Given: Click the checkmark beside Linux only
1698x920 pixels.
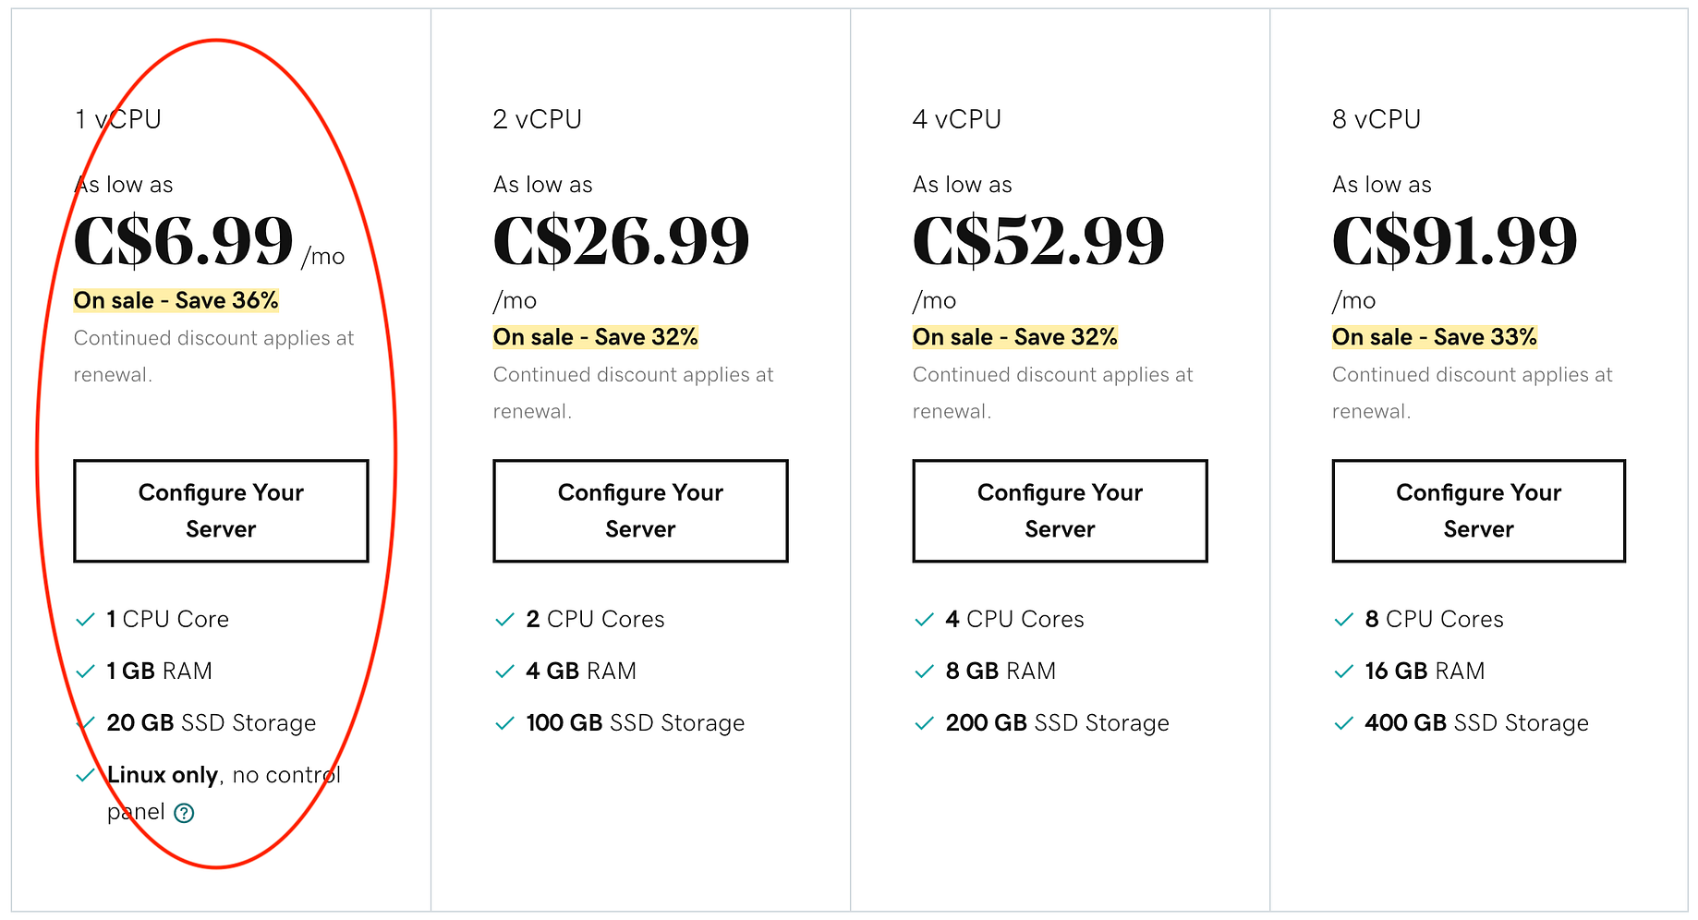Looking at the screenshot, I should 85,775.
